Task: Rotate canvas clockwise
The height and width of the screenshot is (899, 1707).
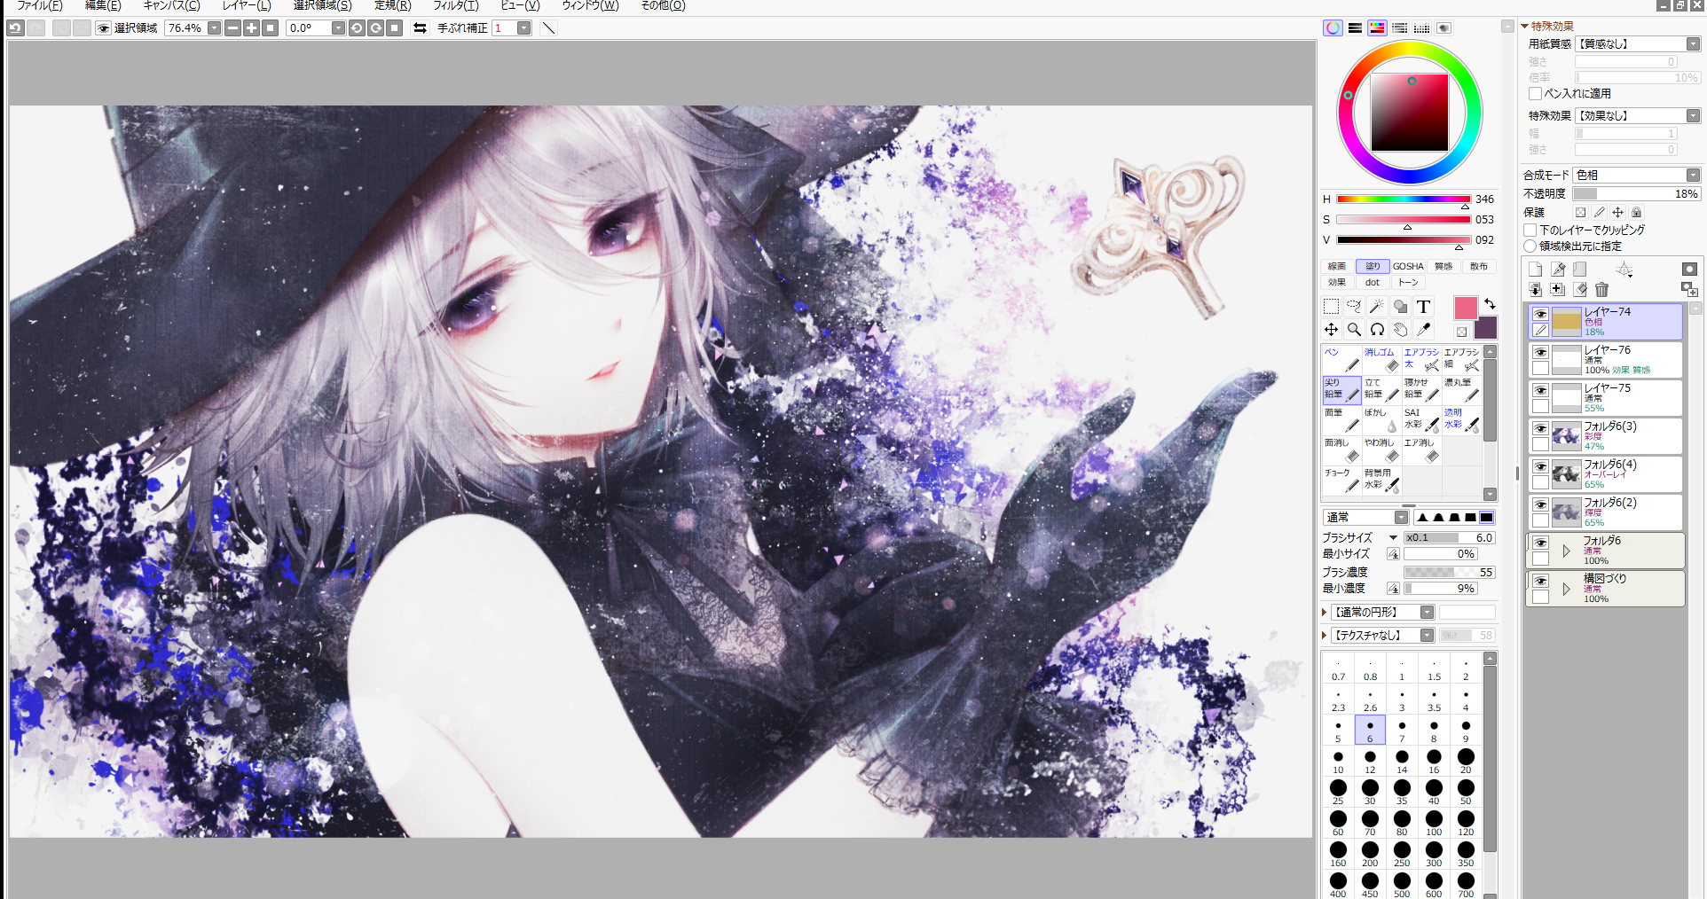Action: 376,28
